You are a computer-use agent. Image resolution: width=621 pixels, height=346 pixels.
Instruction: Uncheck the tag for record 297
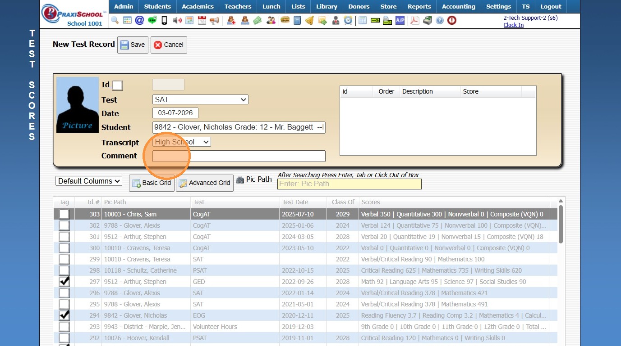[64, 282]
